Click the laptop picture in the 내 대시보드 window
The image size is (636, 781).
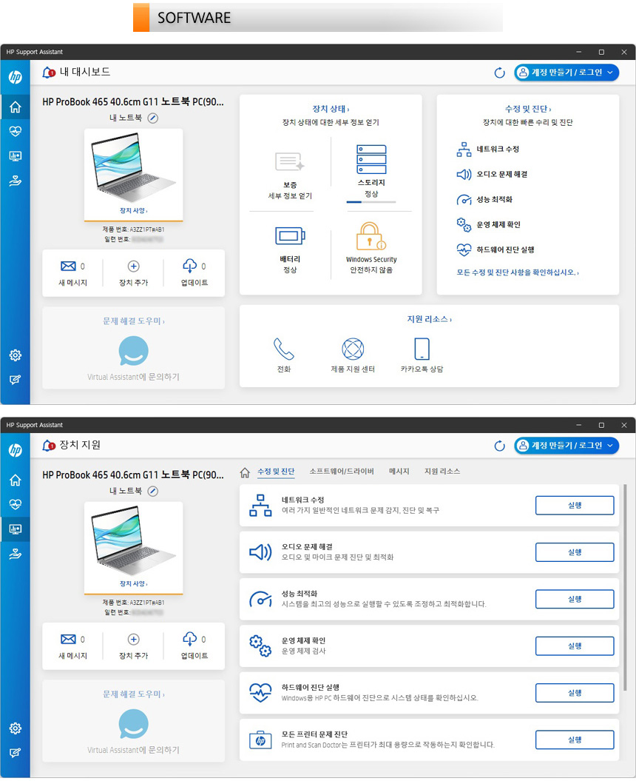pyautogui.click(x=133, y=167)
